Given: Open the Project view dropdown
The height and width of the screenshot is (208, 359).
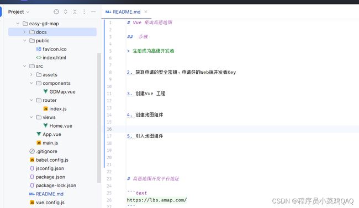Looking at the screenshot, I should [28, 12].
